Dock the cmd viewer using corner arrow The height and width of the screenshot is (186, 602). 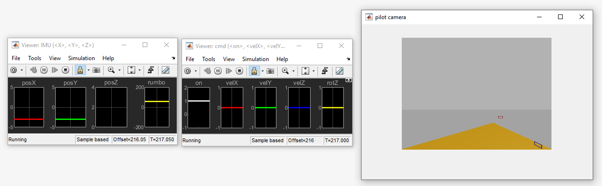[348, 59]
